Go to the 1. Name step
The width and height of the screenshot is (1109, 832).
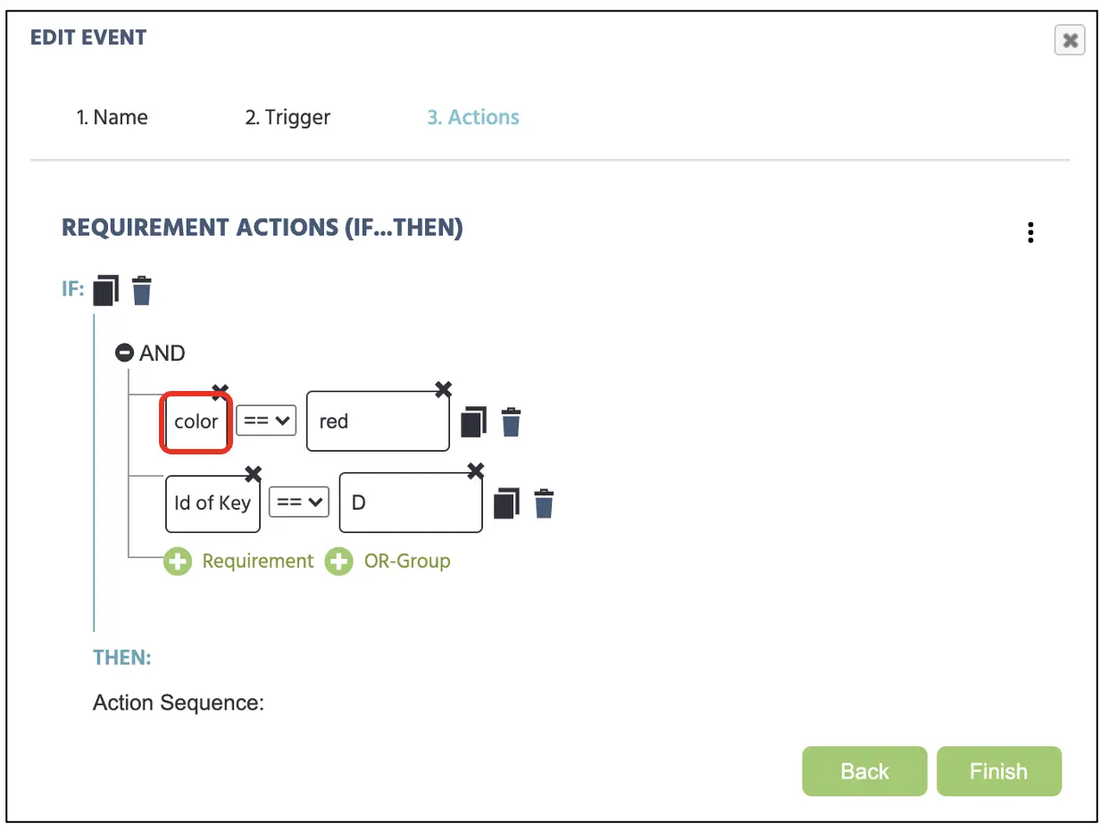[112, 118]
